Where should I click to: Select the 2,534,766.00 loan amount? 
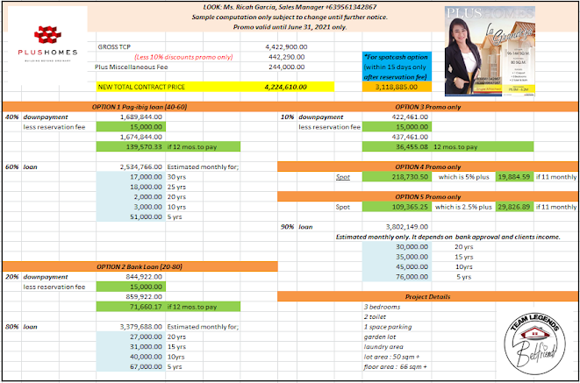141,167
